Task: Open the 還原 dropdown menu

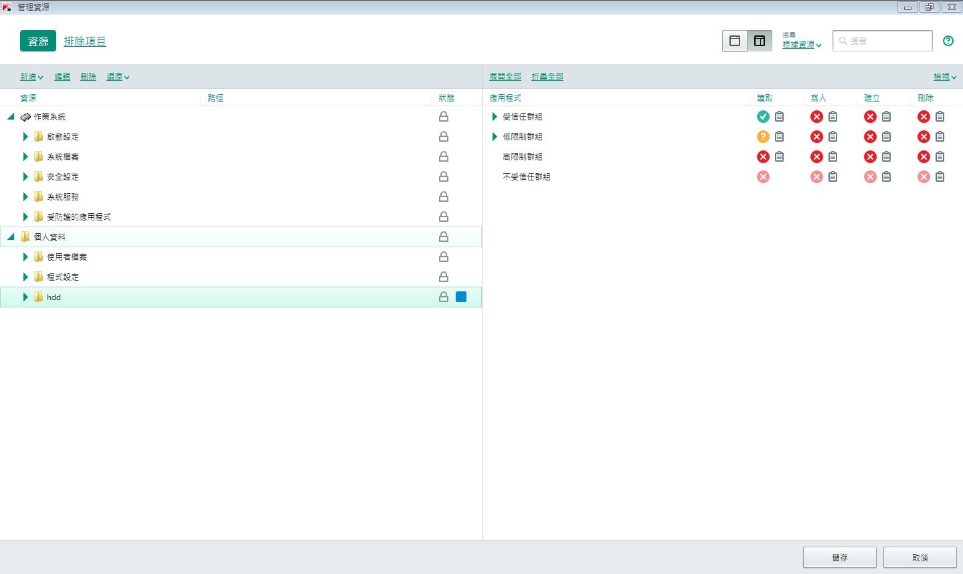Action: coord(118,77)
